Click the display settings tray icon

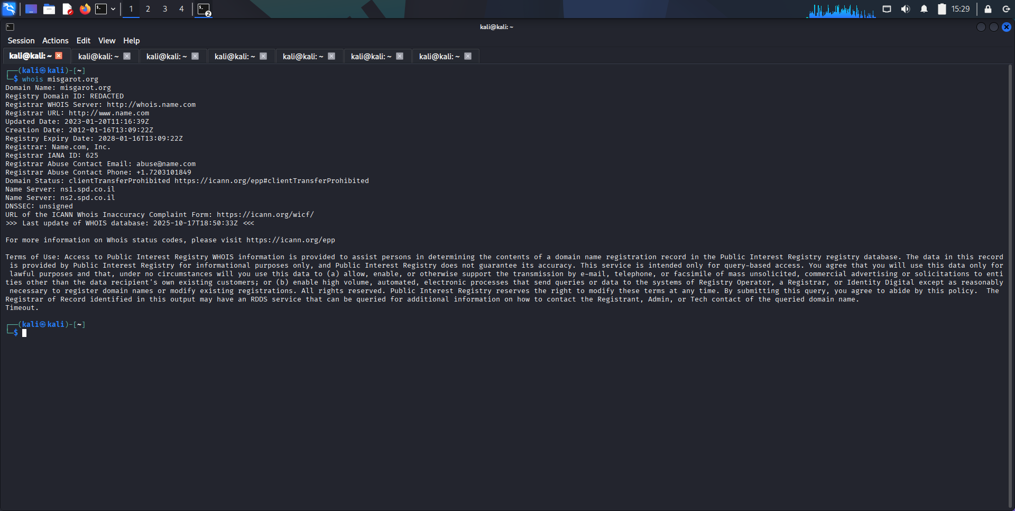click(887, 9)
